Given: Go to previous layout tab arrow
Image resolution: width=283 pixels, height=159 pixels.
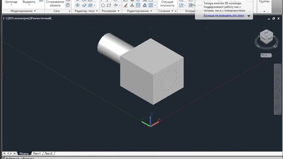Looking at the screenshot, I should 8,153.
